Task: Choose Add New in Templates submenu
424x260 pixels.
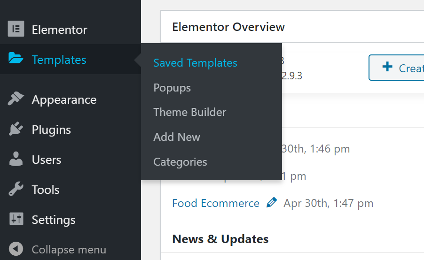Action: (177, 137)
